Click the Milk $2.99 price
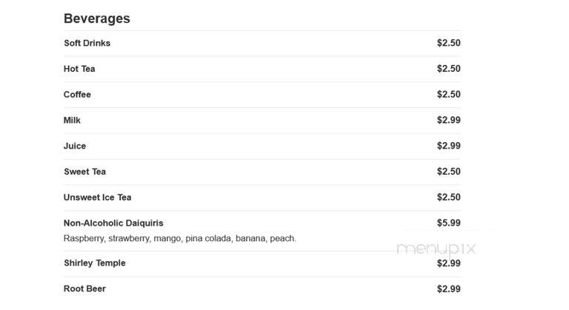The width and height of the screenshot is (569, 310). tap(449, 121)
